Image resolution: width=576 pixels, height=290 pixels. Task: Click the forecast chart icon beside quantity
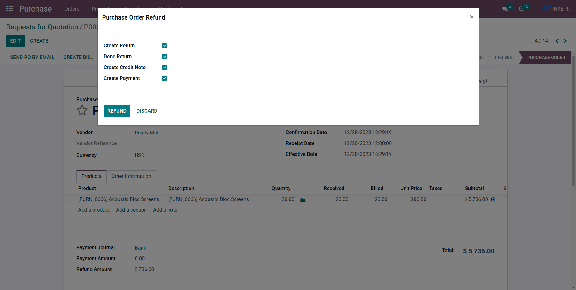tap(303, 199)
